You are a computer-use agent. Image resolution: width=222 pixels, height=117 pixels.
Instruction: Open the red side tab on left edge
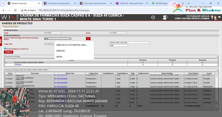(1, 41)
